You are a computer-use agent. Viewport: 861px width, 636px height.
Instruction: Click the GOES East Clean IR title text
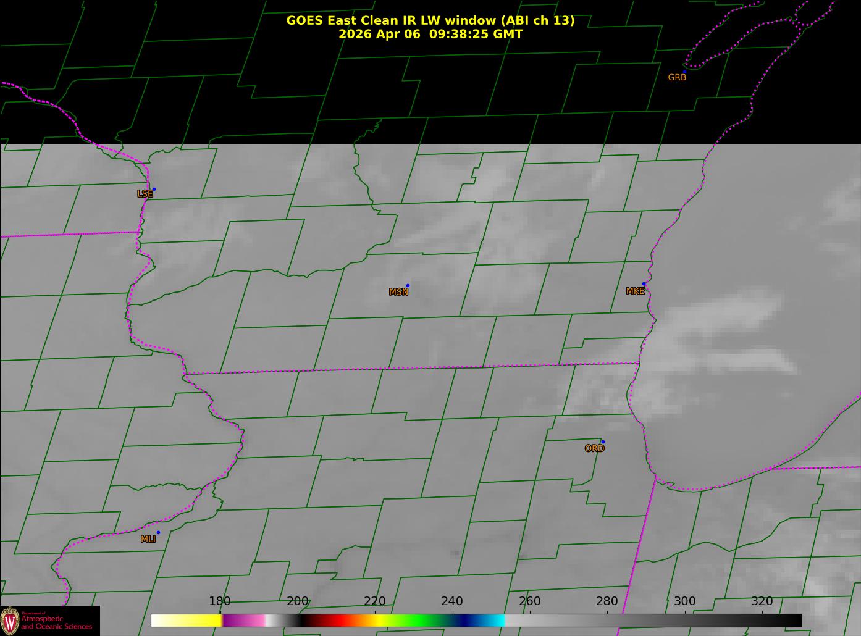(x=430, y=20)
